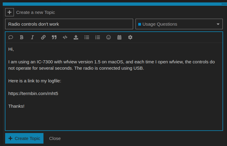
Task: Click the composer resize grippie handle
Action: [224, 4]
